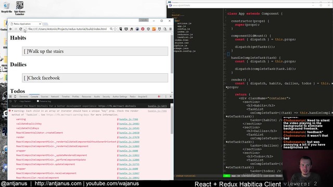
Task: Toggle DevTools device mode icon
Action: pos(15,97)
